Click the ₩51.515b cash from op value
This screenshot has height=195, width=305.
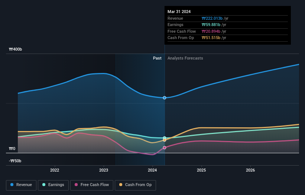click(211, 38)
